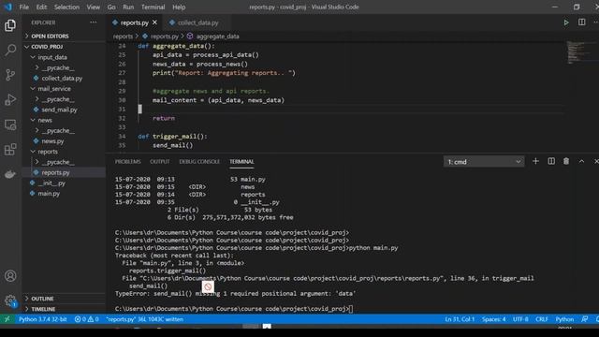
Task: Switch to the Output panel tab
Action: 160,162
